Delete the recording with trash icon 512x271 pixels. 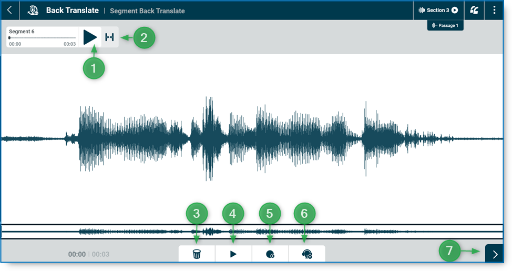(x=197, y=254)
